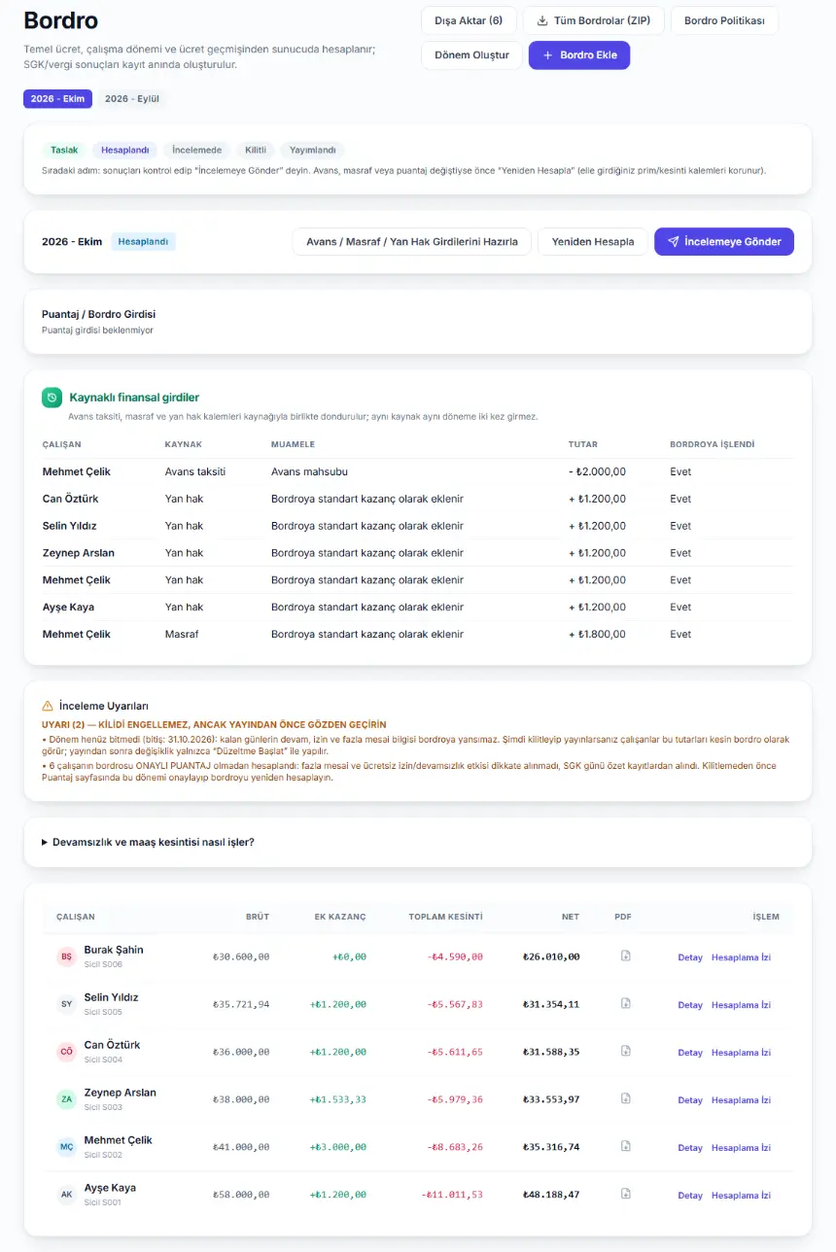The image size is (836, 1252).
Task: Select the 2026 - Ekim period tab
Action: click(x=57, y=99)
